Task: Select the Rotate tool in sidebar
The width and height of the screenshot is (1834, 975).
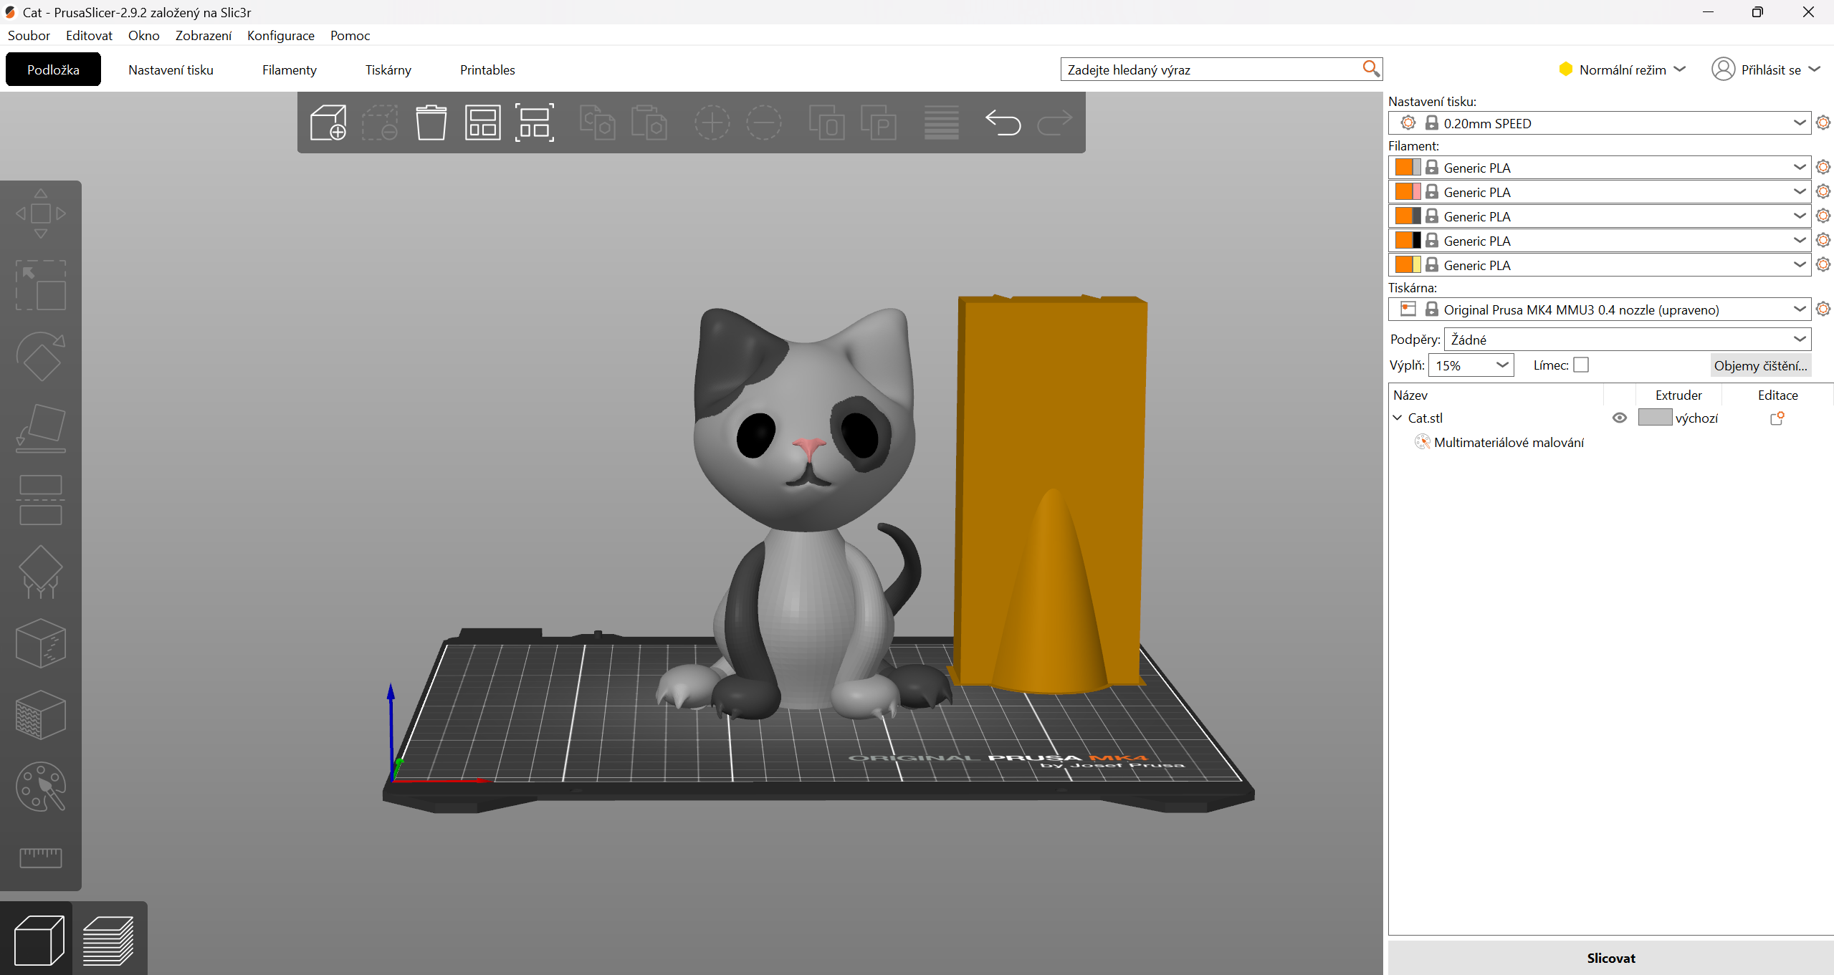Action: coord(41,356)
